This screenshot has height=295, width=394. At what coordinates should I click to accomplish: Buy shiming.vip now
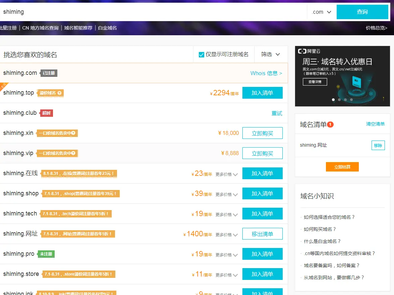262,153
